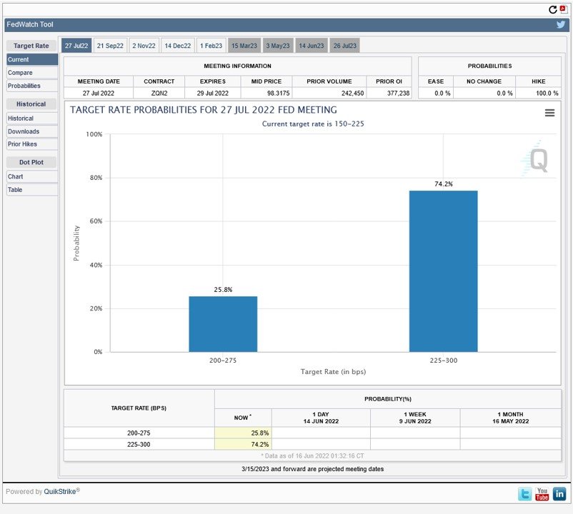Image resolution: width=573 pixels, height=514 pixels.
Task: Select the projected 15 Mar23 tab
Action: click(x=244, y=46)
